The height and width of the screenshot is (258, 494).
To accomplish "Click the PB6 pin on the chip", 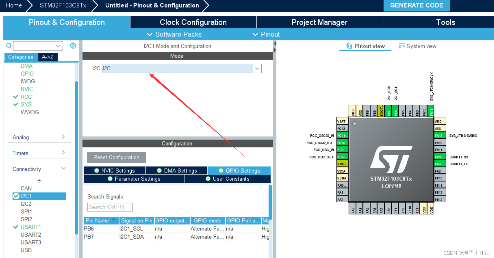I will pos(395,111).
